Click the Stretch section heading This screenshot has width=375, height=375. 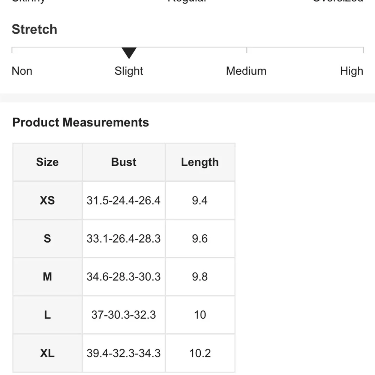34,29
